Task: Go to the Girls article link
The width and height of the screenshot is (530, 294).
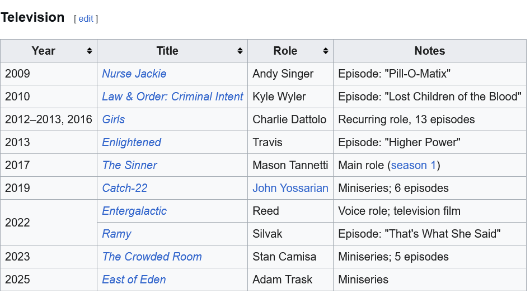Action: [113, 119]
